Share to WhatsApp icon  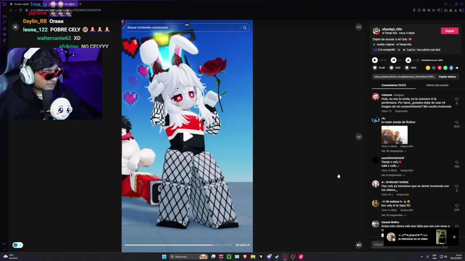pyautogui.click(x=445, y=68)
